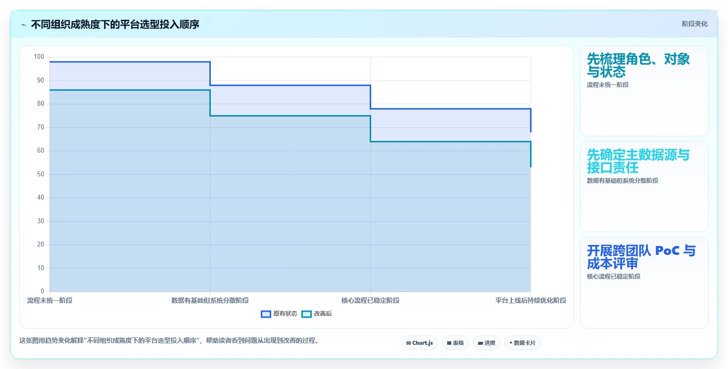Click the y-axis value 30
The width and height of the screenshot is (728, 369).
(x=41, y=221)
